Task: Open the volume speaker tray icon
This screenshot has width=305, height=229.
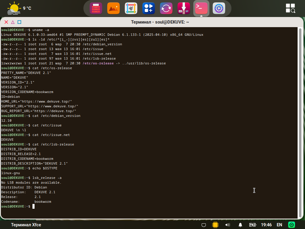Action: (x=228, y=225)
